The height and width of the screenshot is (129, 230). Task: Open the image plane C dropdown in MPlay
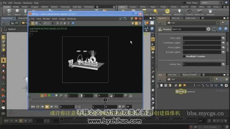(49, 23)
